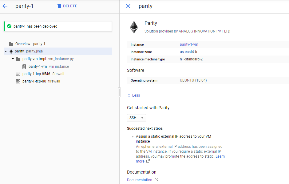
Task: Click the 'parity-1 has been deployed' message
Action: point(35,26)
